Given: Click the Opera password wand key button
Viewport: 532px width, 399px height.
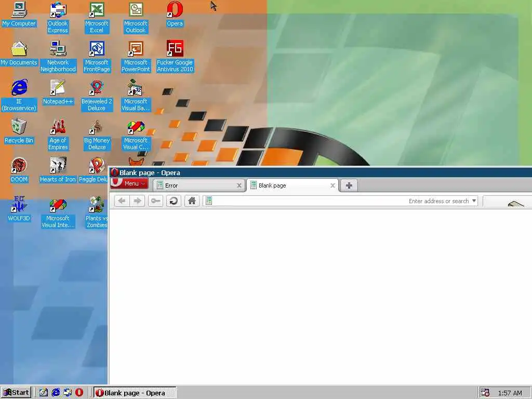Looking at the screenshot, I should point(156,201).
